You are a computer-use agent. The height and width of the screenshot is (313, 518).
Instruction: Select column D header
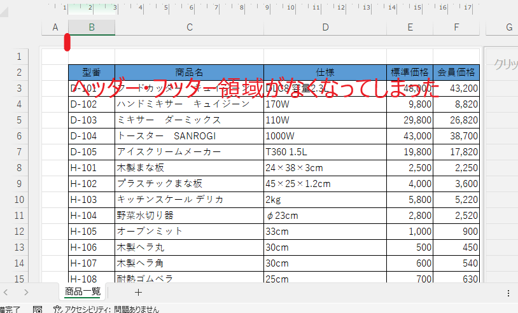(x=325, y=27)
